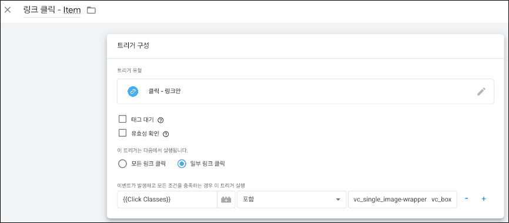
Task: Open variable picker brick icon
Action: click(226, 200)
